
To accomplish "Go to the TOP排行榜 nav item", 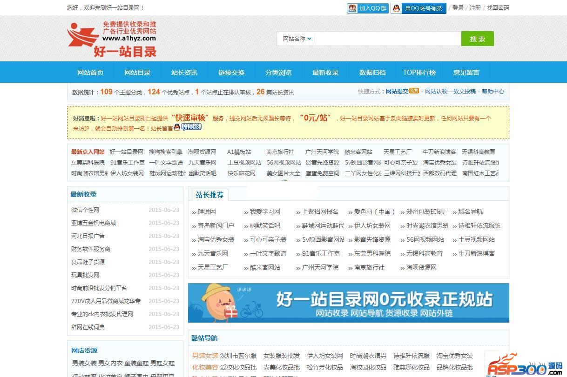I will [419, 73].
